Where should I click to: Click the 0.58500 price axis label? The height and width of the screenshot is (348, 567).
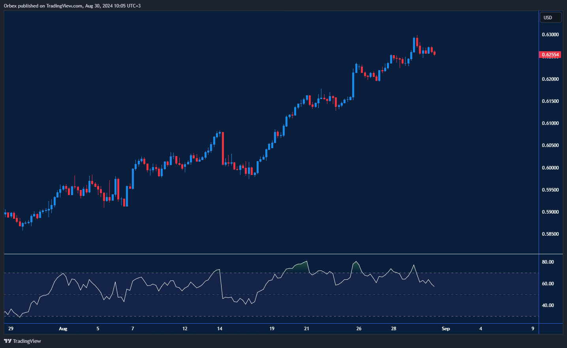click(x=550, y=234)
